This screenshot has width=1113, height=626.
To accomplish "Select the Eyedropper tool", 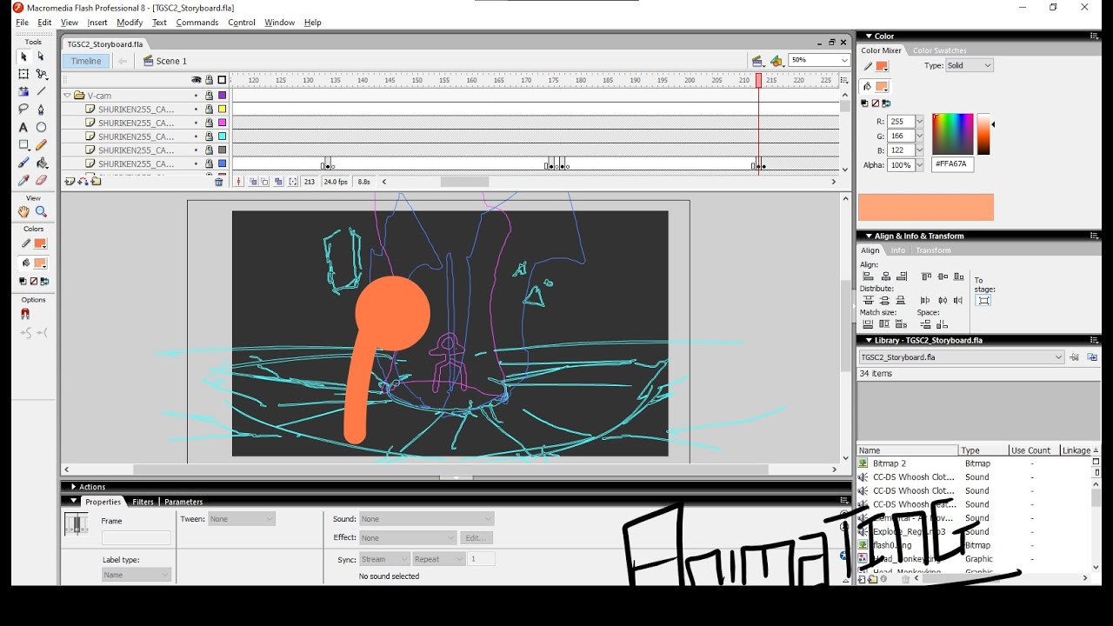I will click(23, 181).
